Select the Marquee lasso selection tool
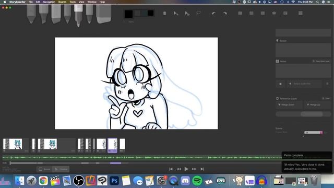 pos(198,13)
